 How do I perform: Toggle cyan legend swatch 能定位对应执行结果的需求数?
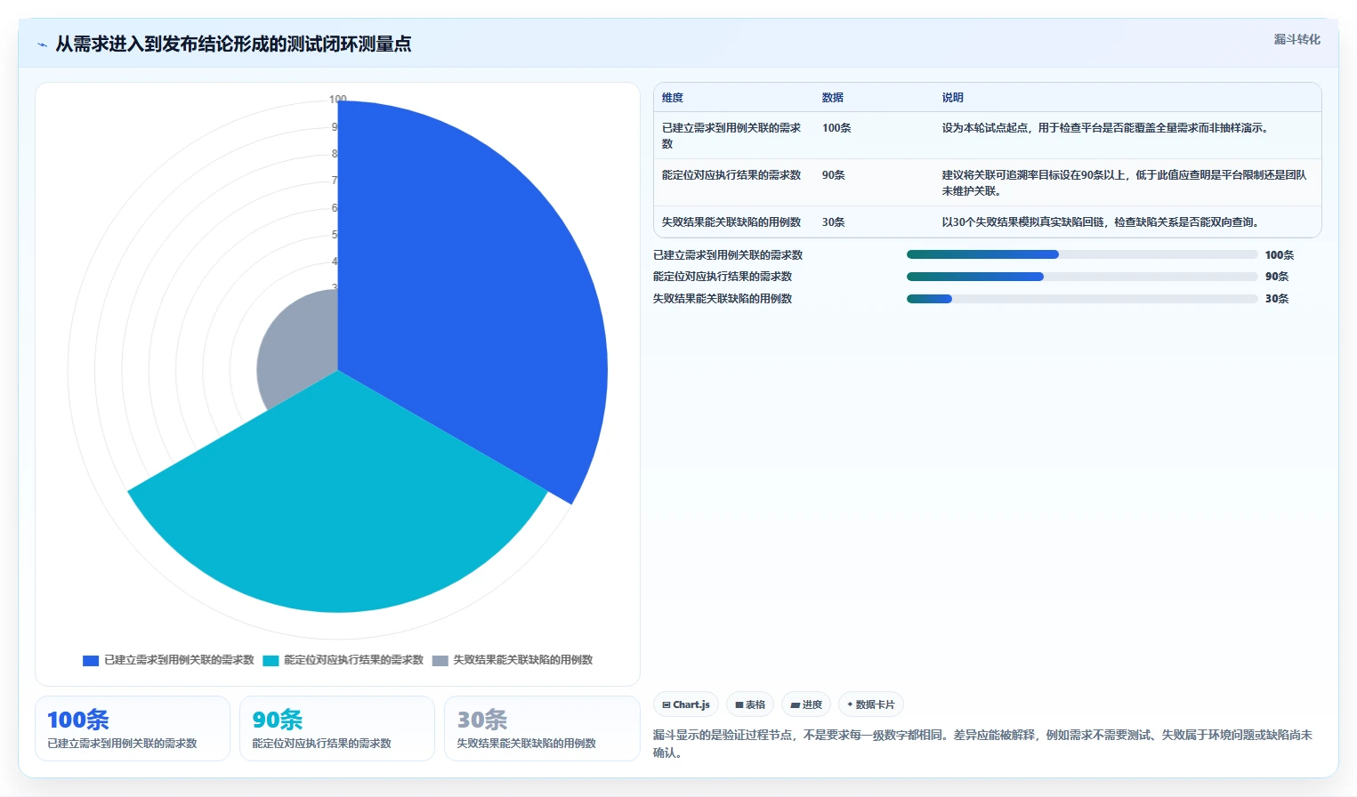271,660
